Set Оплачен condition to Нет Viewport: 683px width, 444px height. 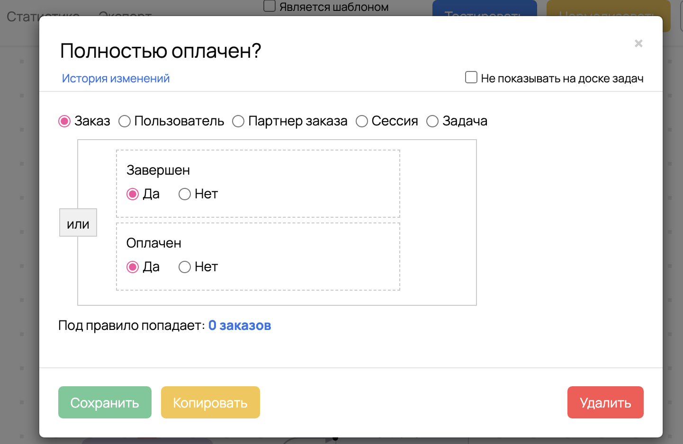185,267
